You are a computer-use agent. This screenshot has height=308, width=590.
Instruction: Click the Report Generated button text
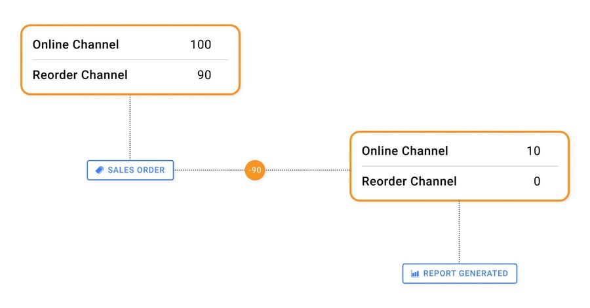pyautogui.click(x=465, y=273)
